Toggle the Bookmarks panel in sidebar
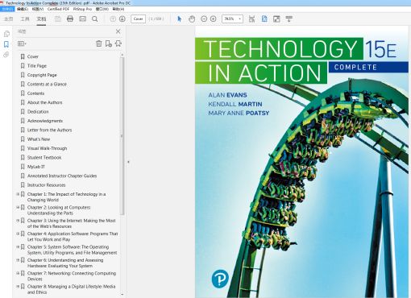411x298 pixels. (6, 44)
